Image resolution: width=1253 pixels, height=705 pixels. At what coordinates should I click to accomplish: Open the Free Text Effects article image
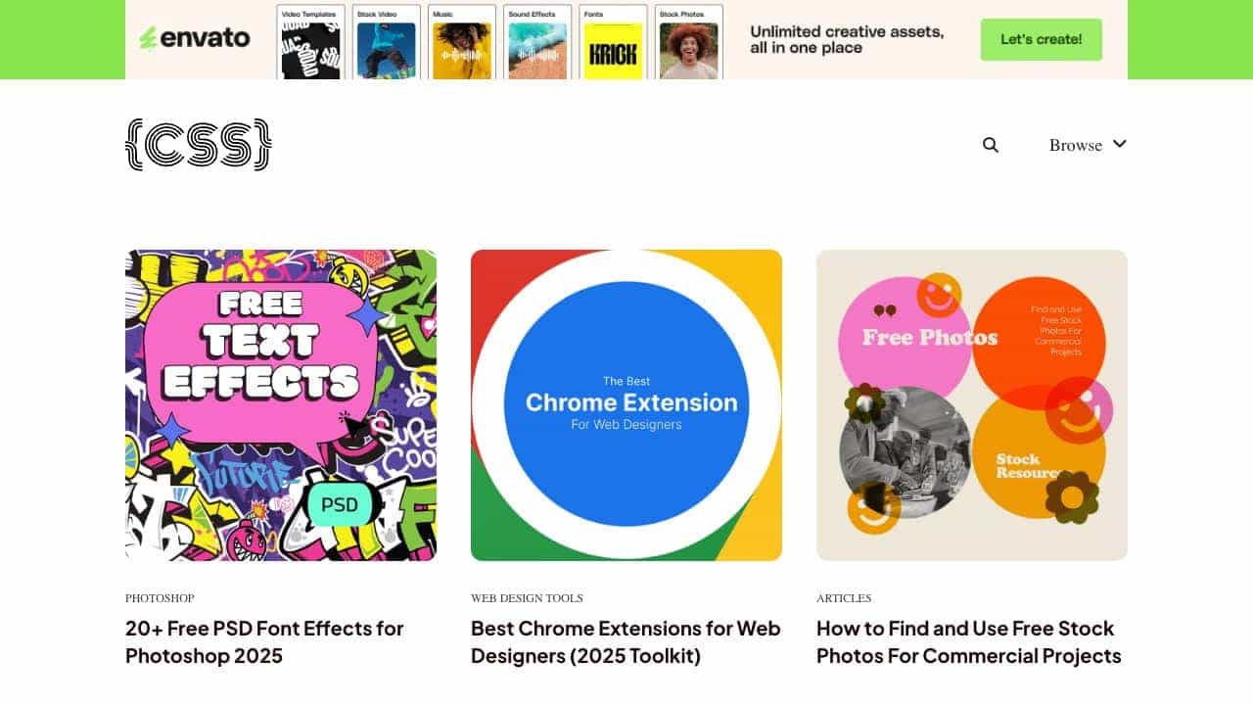[x=281, y=405]
